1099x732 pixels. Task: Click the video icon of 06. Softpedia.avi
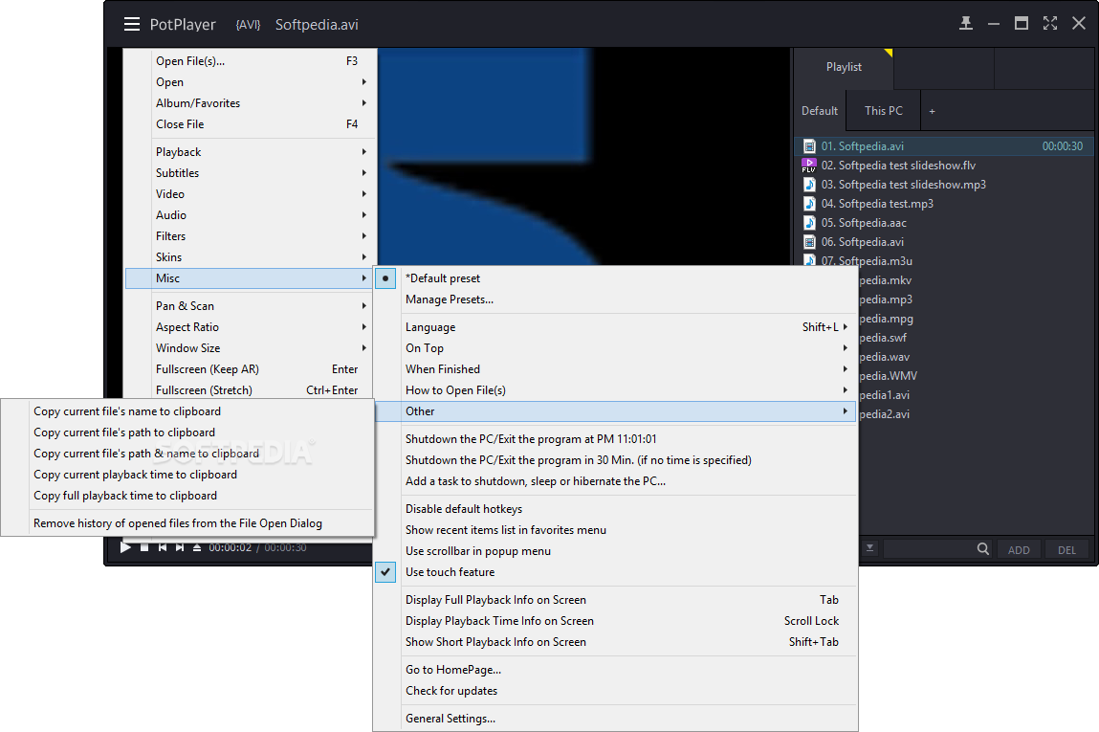click(x=809, y=242)
